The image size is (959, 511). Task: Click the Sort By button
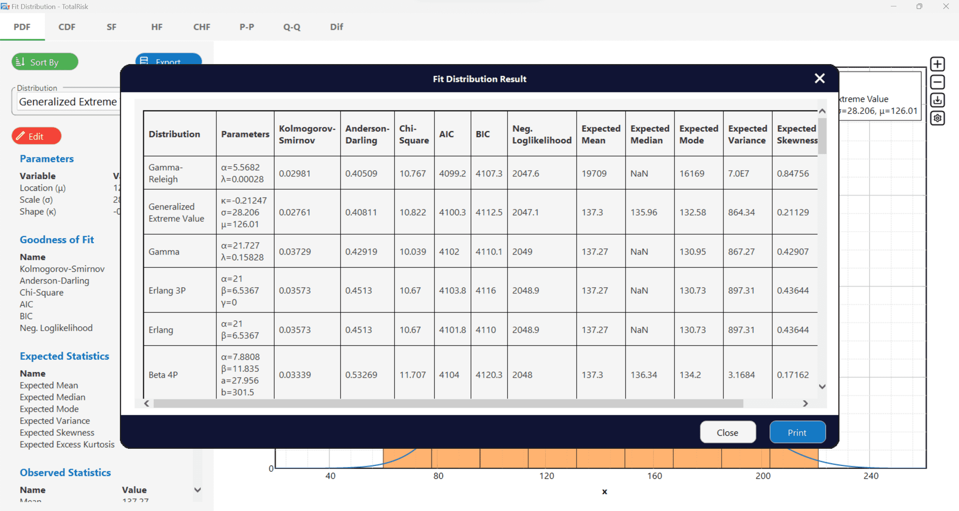(45, 62)
